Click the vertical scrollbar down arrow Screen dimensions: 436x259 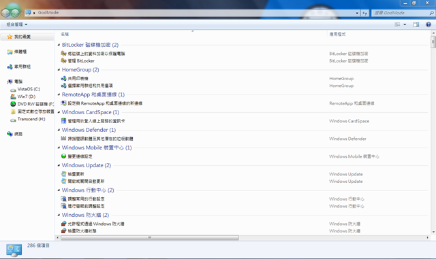click(x=433, y=232)
